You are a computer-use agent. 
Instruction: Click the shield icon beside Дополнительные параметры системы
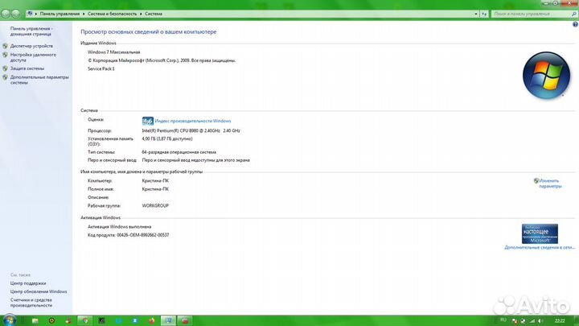(x=5, y=77)
